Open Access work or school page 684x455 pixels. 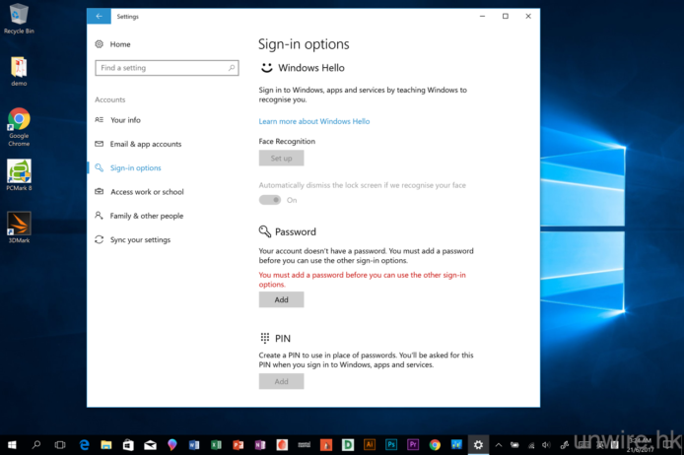coord(147,192)
